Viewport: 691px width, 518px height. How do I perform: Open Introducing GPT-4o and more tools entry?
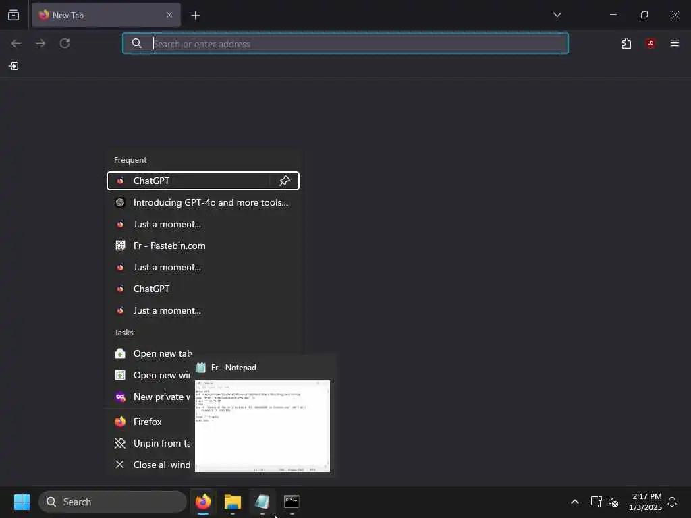[202, 202]
